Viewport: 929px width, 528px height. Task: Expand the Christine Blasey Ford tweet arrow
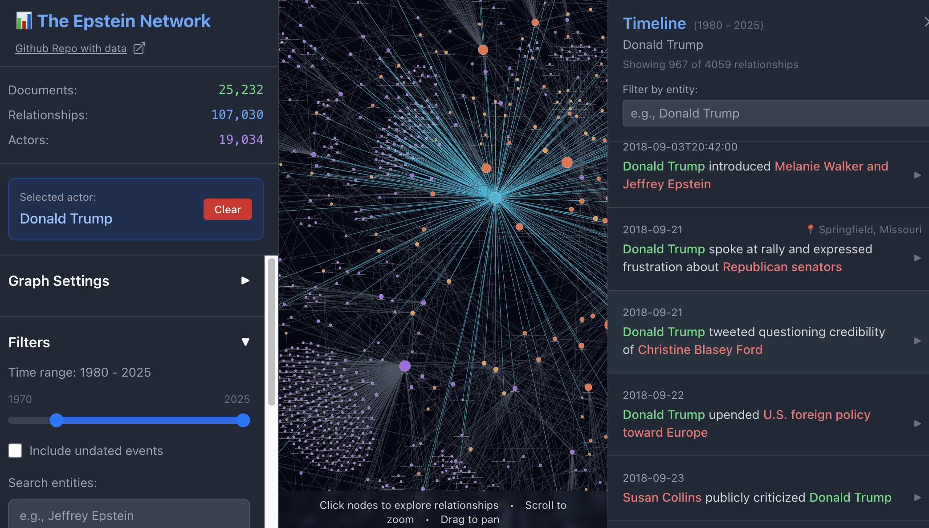[917, 341]
